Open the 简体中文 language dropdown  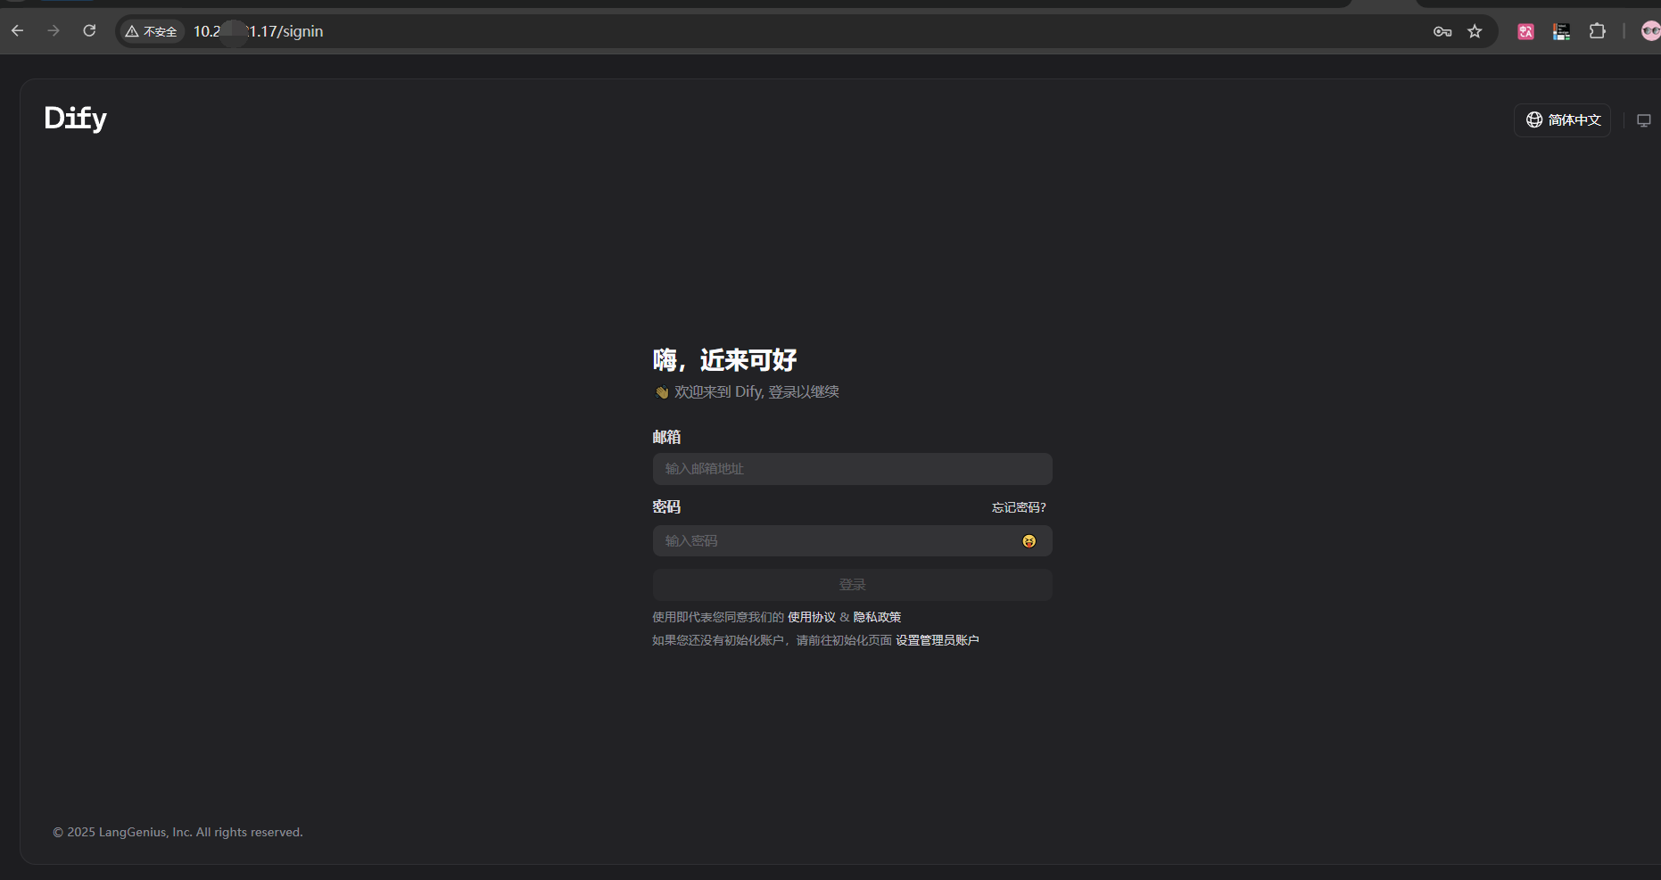[1563, 120]
